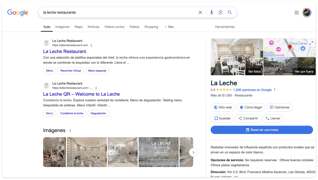318x180 pixels.
Task: Switch to the Videos cortos tab
Action: point(114,27)
